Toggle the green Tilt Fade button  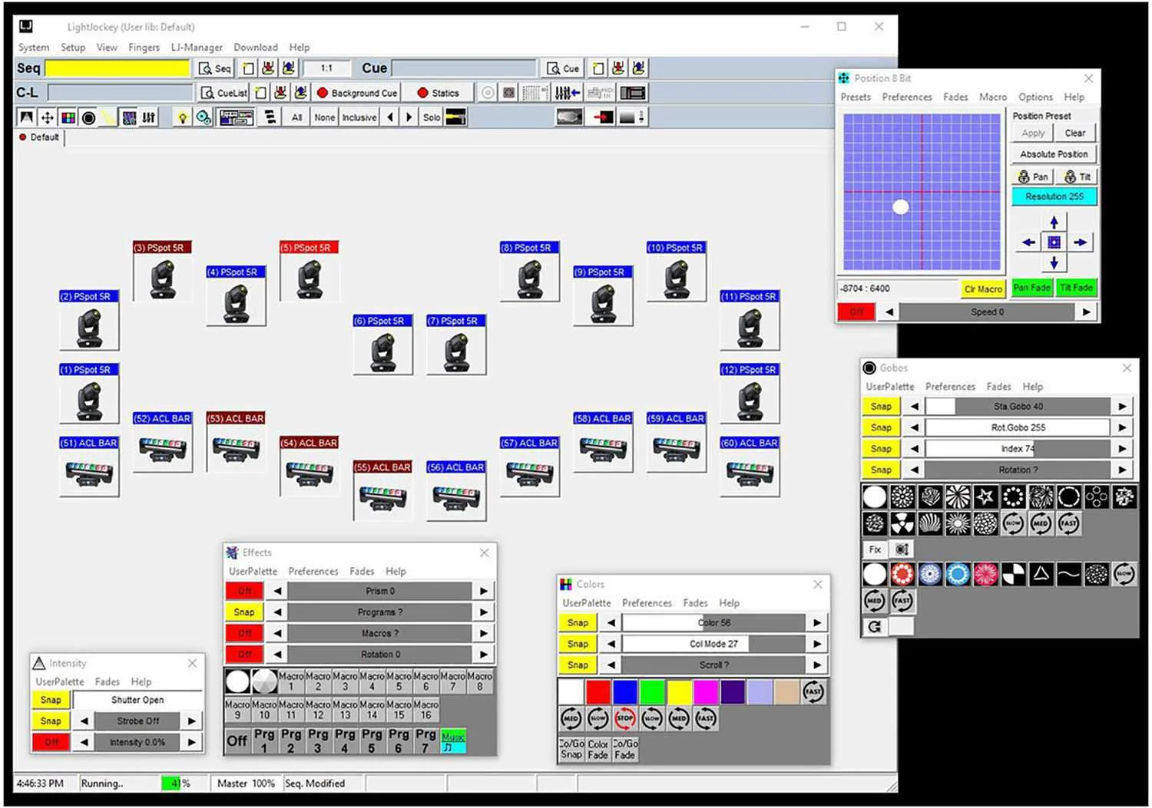tap(1076, 288)
